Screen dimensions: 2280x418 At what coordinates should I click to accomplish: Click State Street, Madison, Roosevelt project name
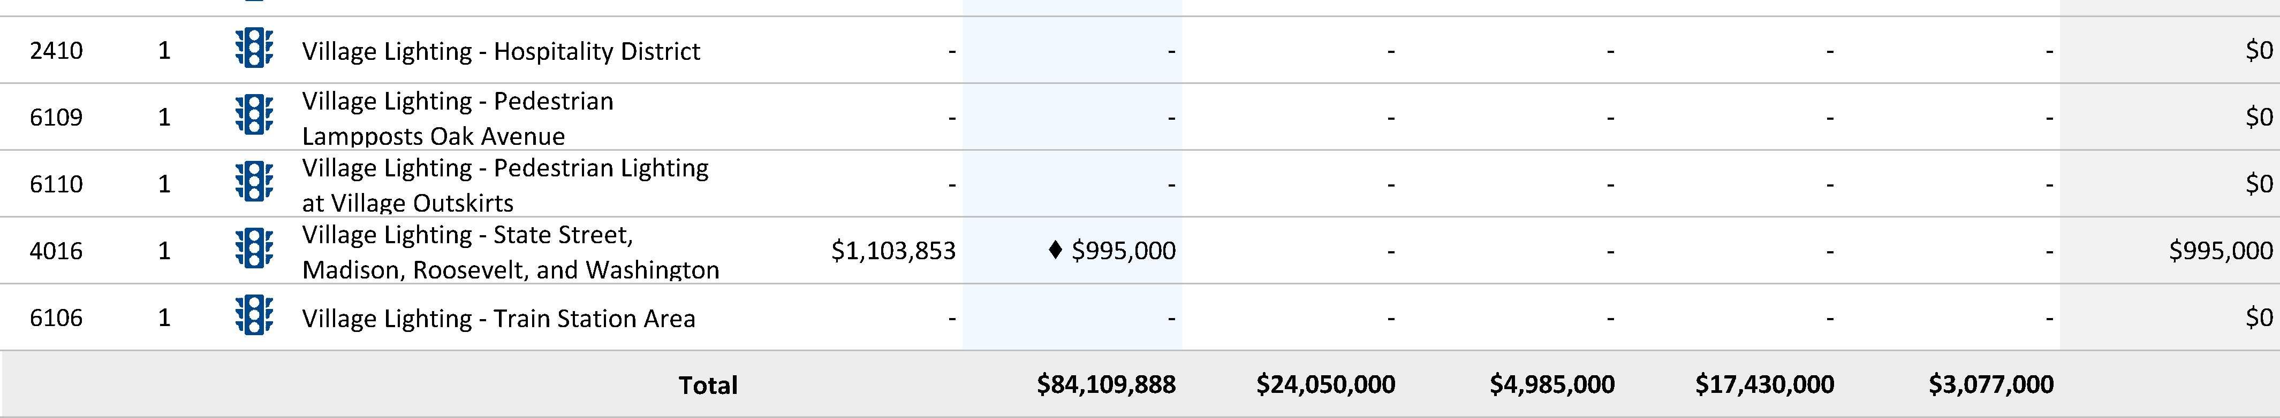[x=511, y=252]
